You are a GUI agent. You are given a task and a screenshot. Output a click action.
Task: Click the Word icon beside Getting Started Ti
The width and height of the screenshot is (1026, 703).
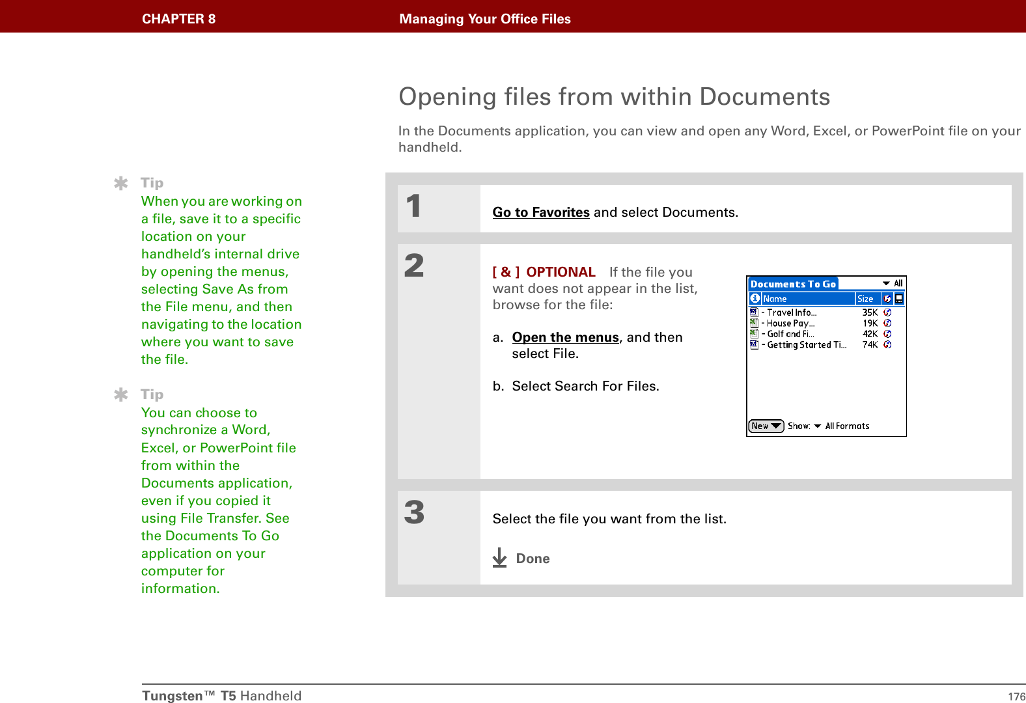754,344
